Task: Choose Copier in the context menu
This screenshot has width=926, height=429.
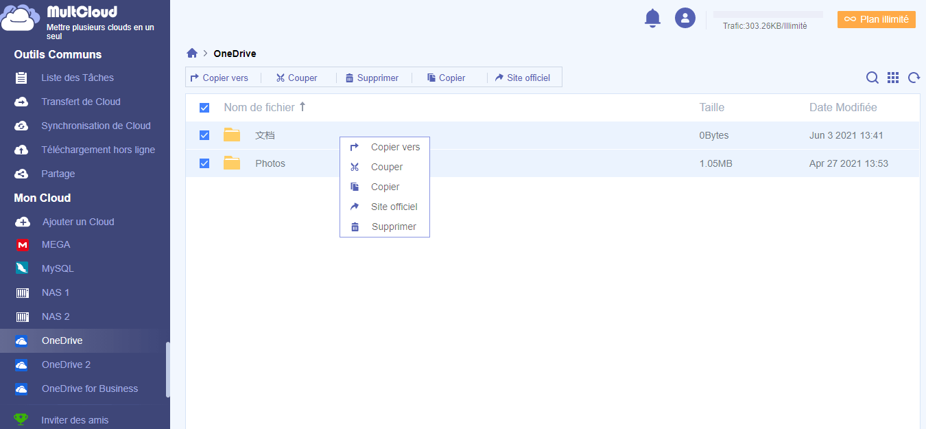Action: tap(385, 187)
